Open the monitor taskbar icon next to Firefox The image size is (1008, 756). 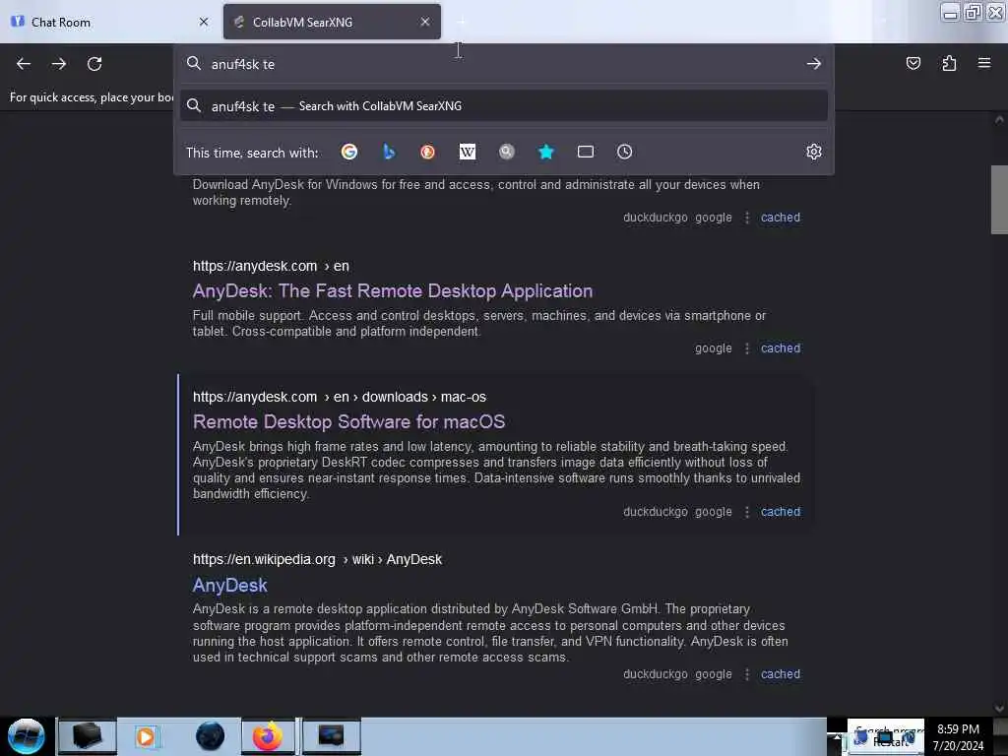(331, 736)
